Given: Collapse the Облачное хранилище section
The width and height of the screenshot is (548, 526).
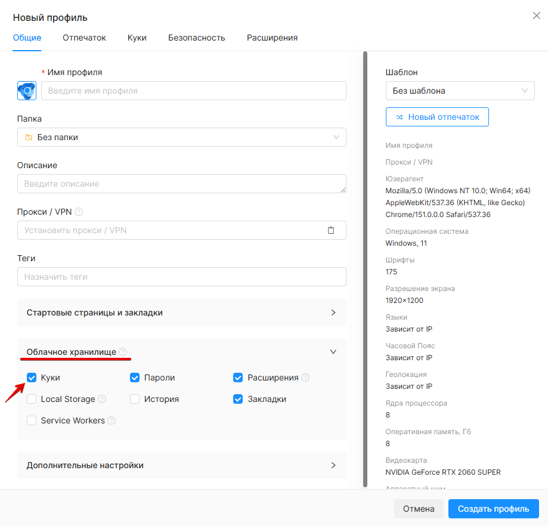Looking at the screenshot, I should (x=182, y=352).
